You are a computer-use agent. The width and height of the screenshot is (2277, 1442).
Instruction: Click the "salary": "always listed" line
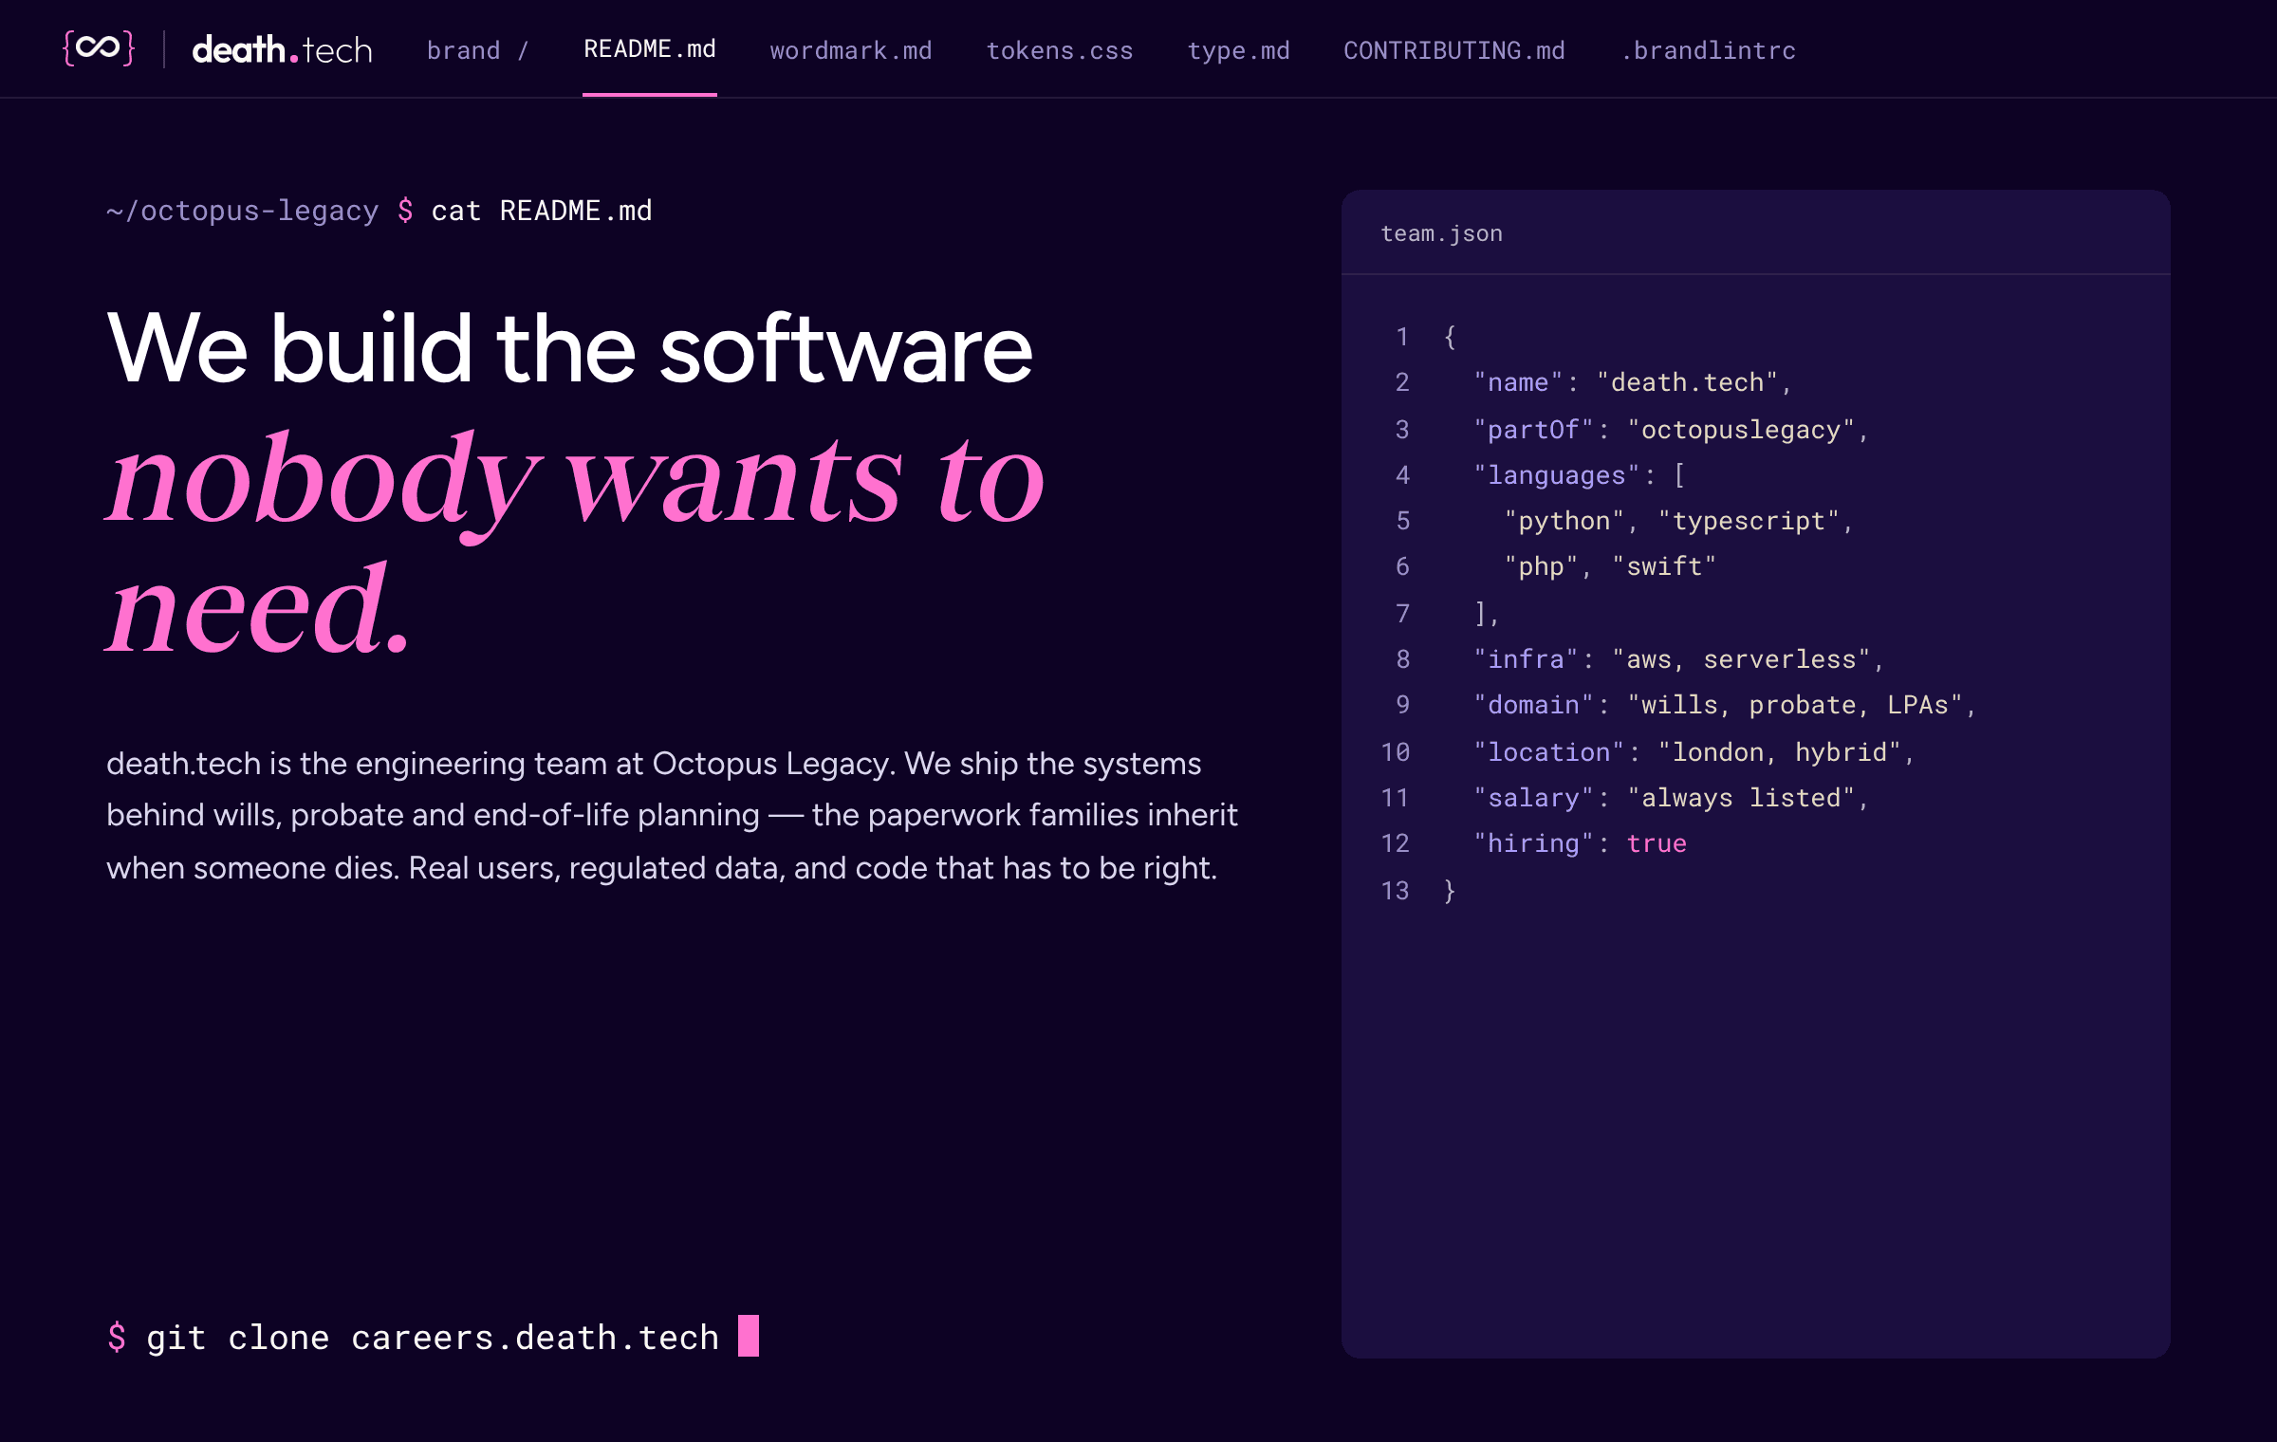(x=1671, y=798)
